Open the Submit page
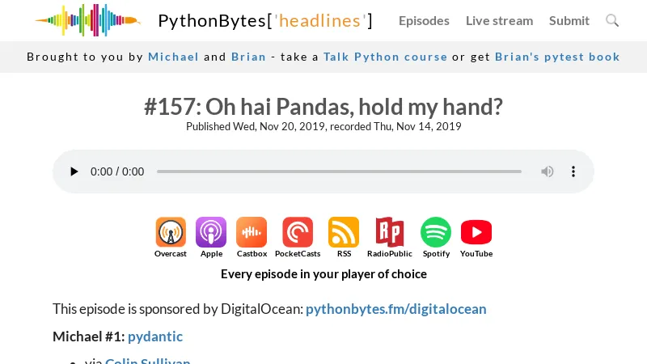The height and width of the screenshot is (364, 647). 569,20
